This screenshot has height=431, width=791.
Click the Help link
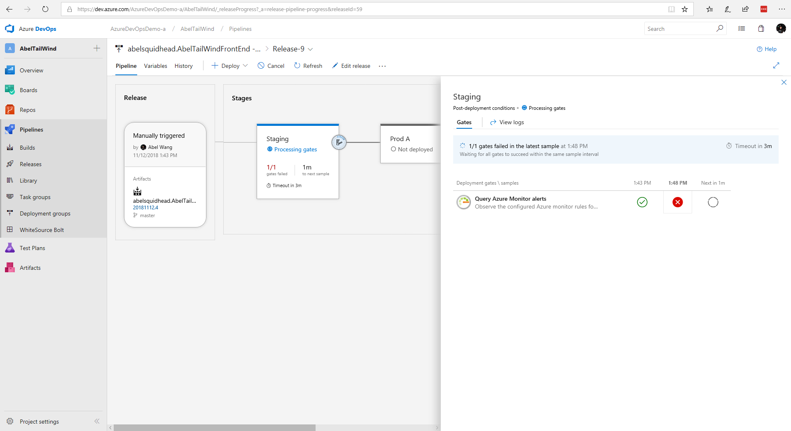[x=767, y=49]
